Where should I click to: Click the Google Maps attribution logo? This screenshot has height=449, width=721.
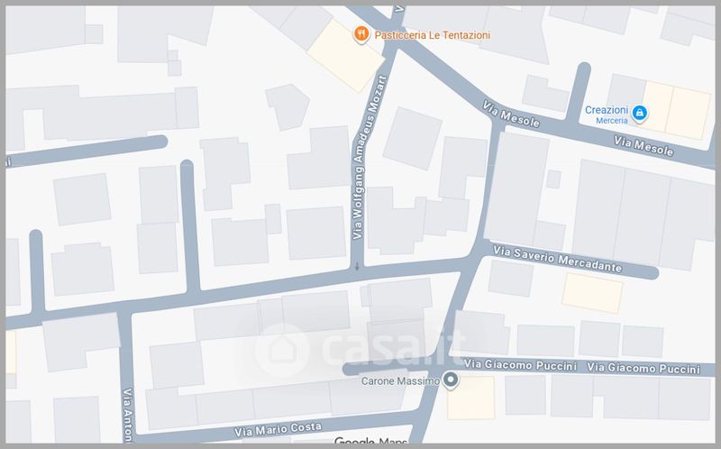click(370, 441)
